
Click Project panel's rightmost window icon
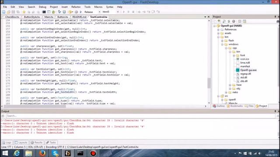click(x=245, y=21)
